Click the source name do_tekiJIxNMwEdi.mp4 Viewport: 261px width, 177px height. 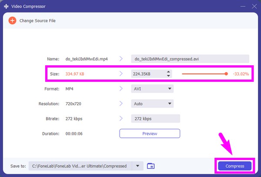pyautogui.click(x=87, y=59)
